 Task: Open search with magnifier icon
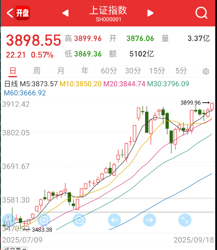click(201, 12)
